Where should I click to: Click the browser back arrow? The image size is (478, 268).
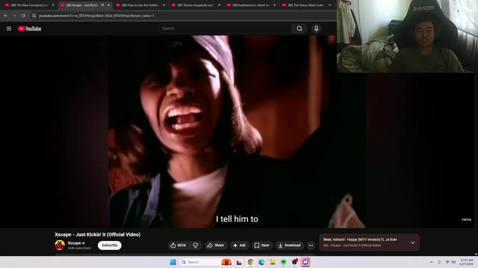(x=6, y=16)
